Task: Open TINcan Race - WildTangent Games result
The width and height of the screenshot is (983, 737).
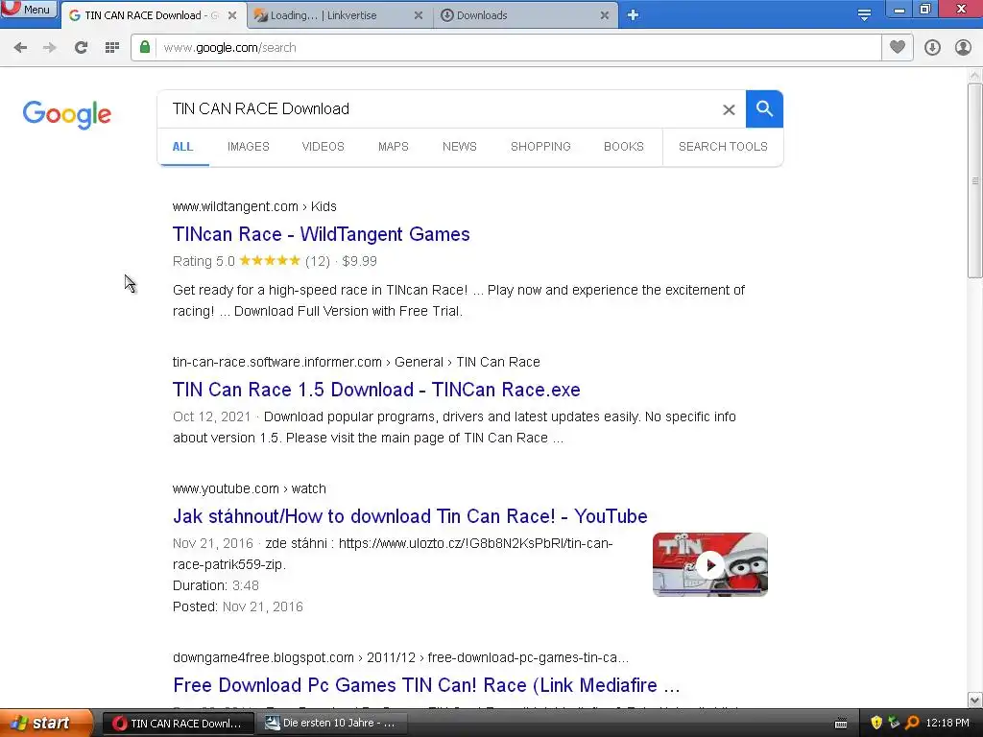Action: [x=321, y=234]
